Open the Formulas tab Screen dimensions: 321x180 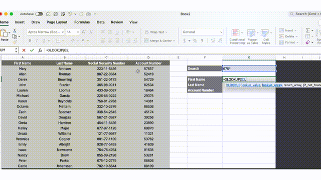tap(82, 22)
